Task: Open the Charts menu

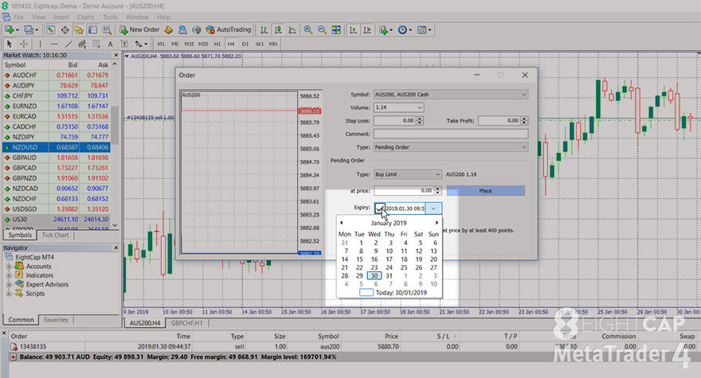Action: click(85, 17)
